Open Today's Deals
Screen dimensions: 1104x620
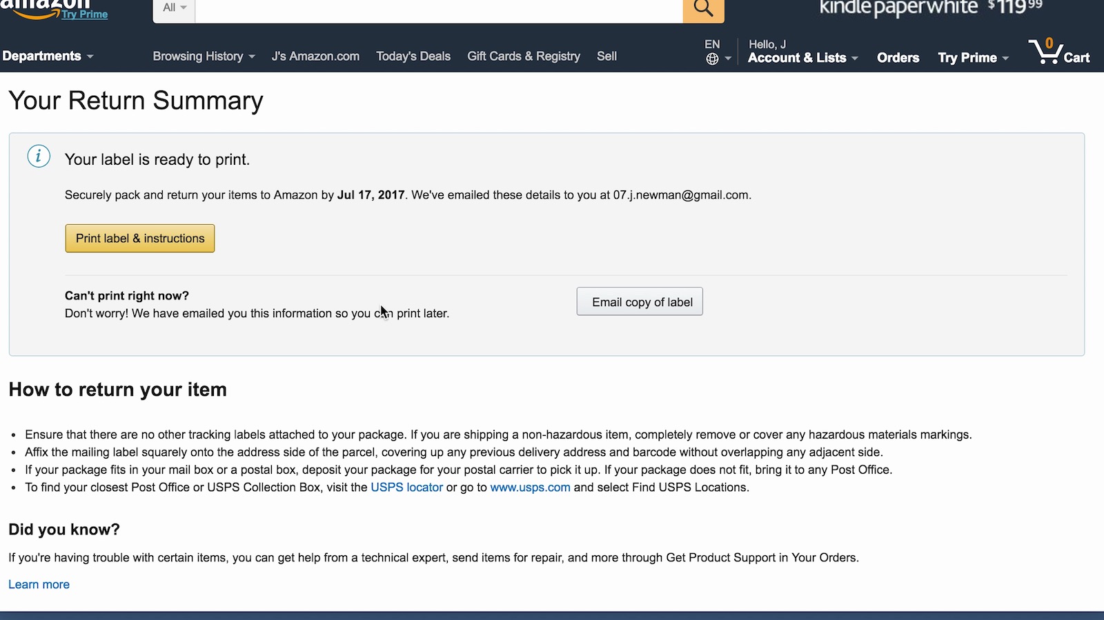pos(413,57)
